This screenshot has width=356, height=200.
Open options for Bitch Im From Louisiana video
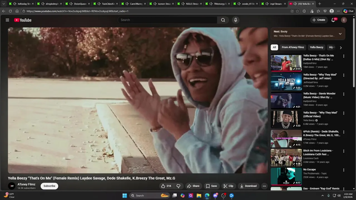[344, 151]
